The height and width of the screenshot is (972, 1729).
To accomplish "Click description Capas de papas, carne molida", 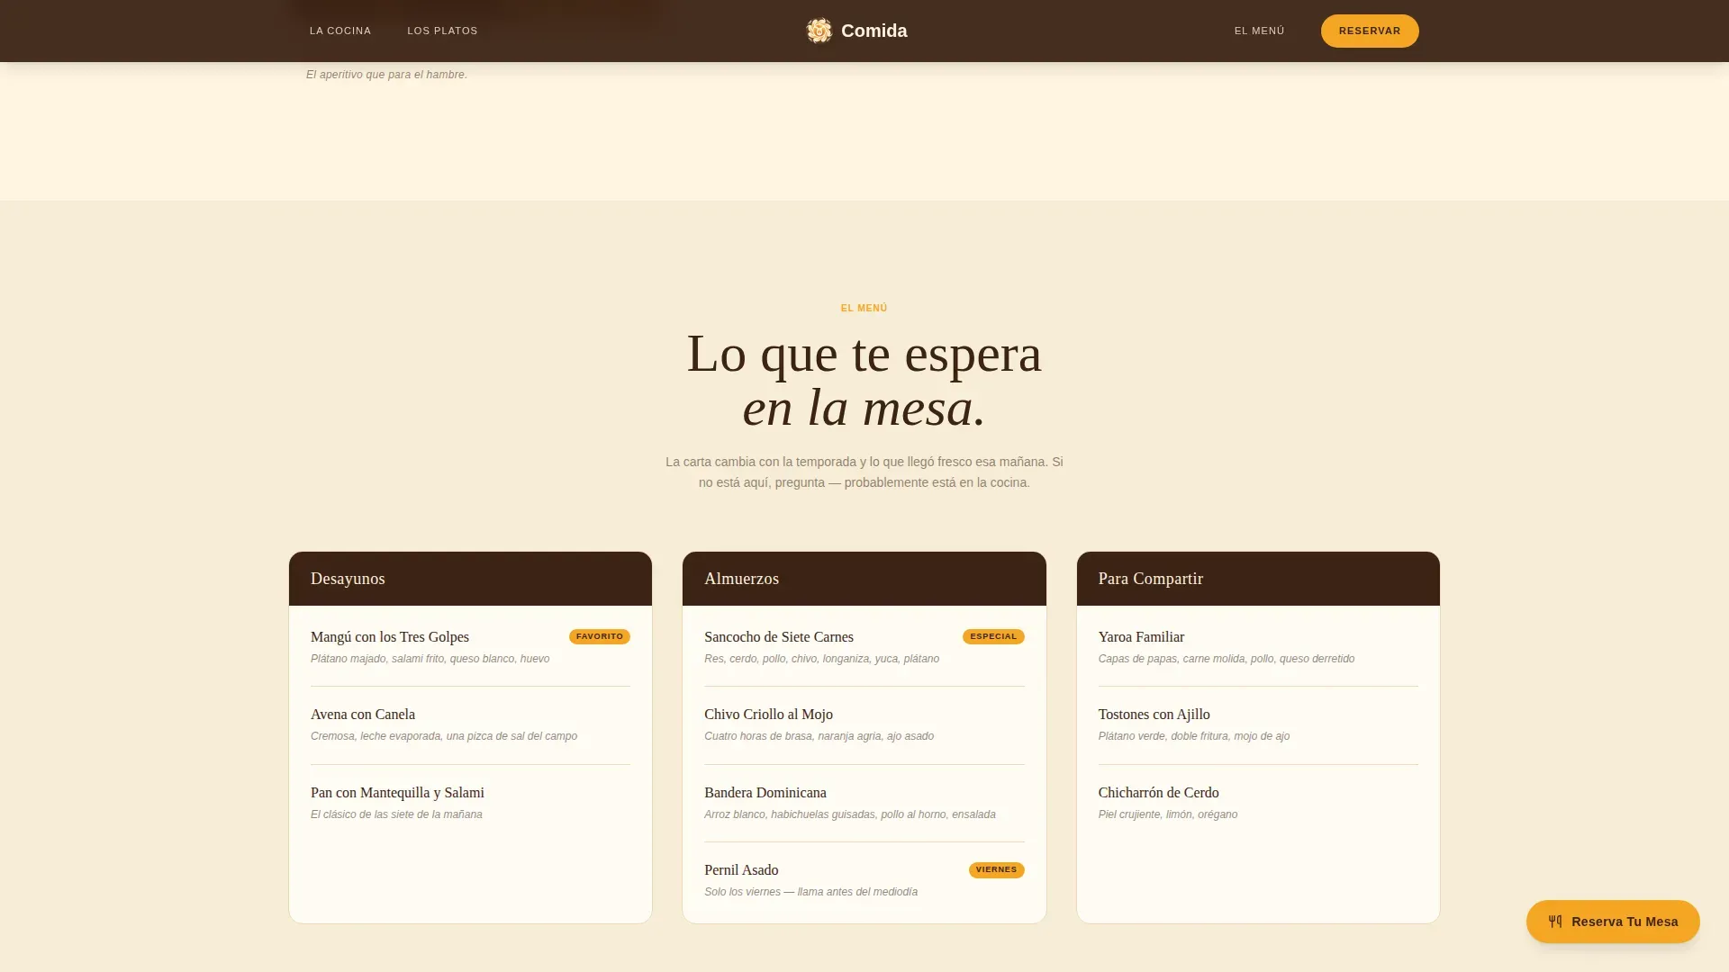I will (1227, 659).
